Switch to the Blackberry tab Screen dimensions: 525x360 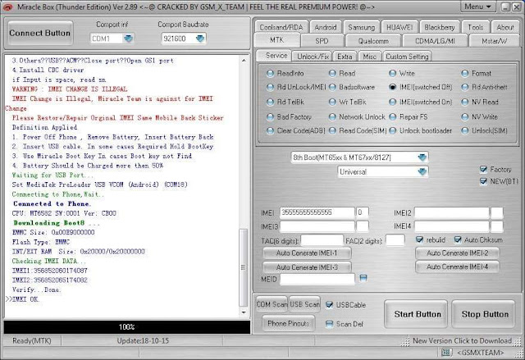[440, 27]
